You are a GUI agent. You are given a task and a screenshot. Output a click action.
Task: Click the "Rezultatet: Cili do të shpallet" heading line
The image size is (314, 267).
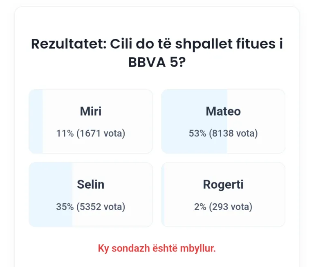[x=157, y=44]
